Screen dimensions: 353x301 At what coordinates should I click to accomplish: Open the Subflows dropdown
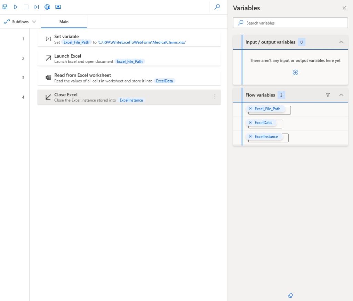point(20,21)
